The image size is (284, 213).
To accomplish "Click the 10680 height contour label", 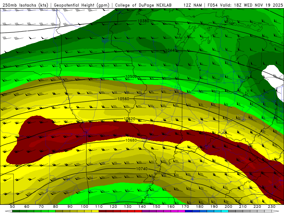I will [x=131, y=140].
